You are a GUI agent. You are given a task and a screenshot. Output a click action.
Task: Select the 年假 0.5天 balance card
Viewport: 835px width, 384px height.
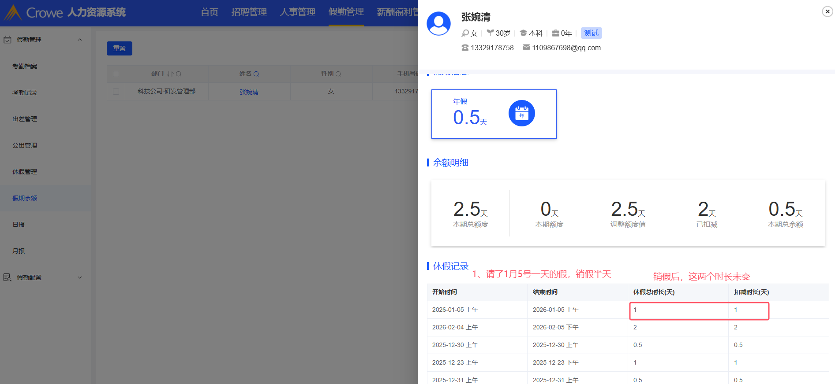[494, 114]
